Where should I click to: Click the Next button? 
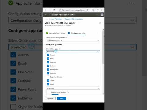point(62,98)
